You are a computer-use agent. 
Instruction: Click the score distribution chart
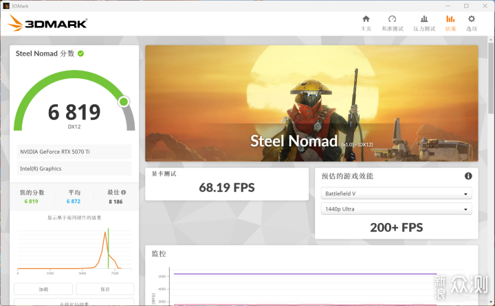(74, 250)
